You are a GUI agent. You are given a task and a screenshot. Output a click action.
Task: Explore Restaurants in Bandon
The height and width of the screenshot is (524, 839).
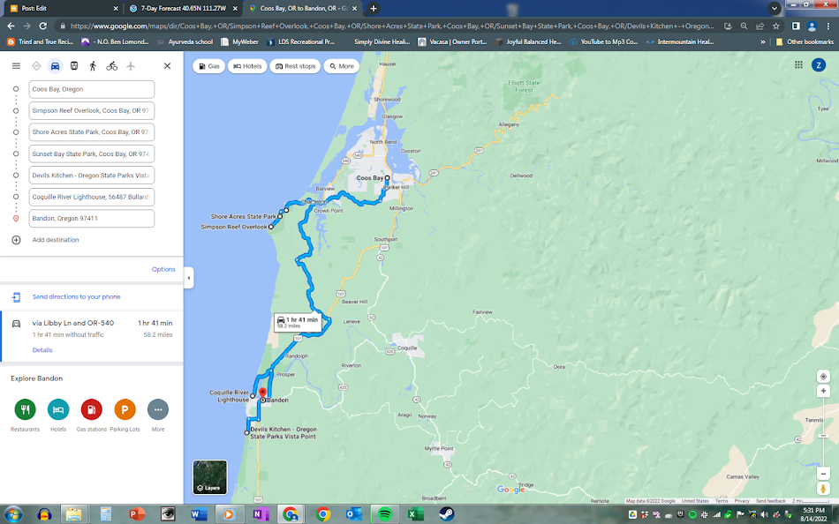pyautogui.click(x=25, y=409)
